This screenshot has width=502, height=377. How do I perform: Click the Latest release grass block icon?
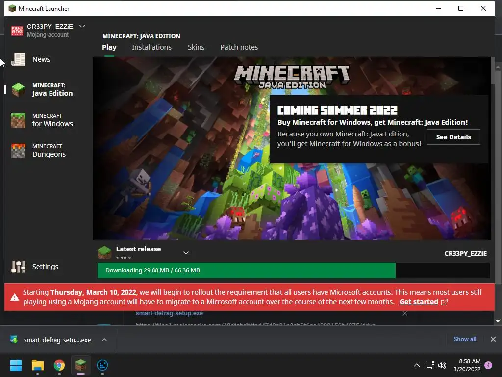(104, 252)
